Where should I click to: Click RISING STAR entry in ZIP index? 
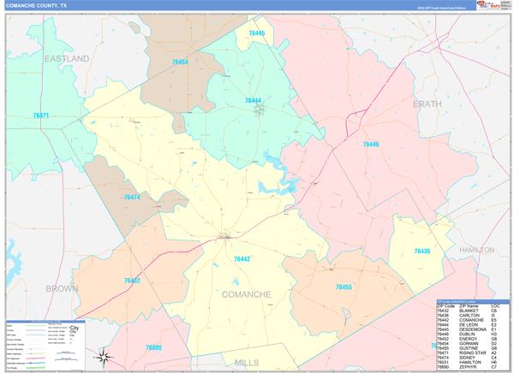point(473,353)
